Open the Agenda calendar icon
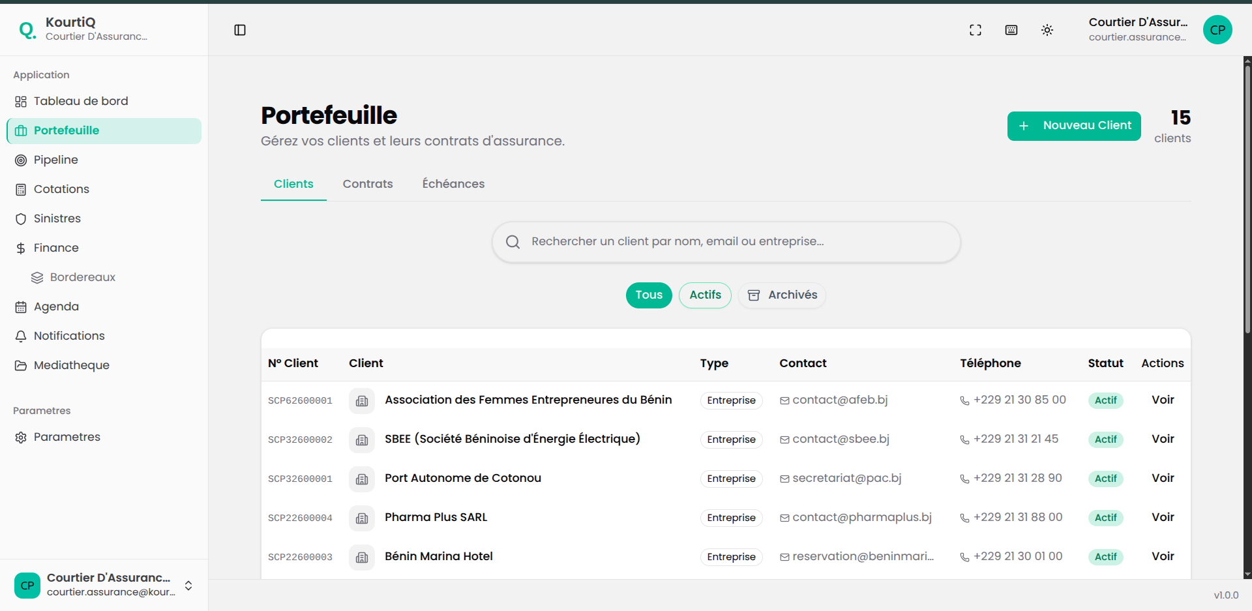The width and height of the screenshot is (1252, 611). (x=21, y=306)
